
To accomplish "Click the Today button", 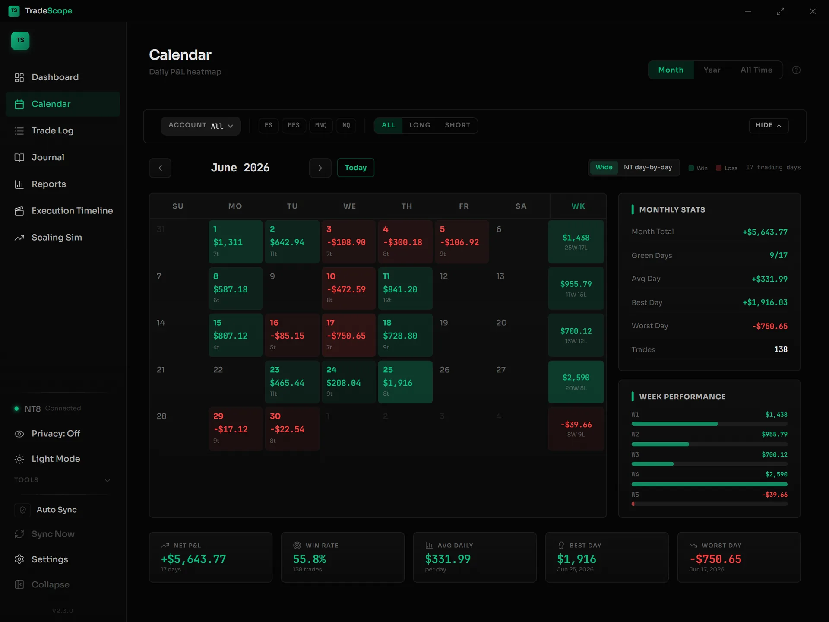I will pyautogui.click(x=355, y=168).
